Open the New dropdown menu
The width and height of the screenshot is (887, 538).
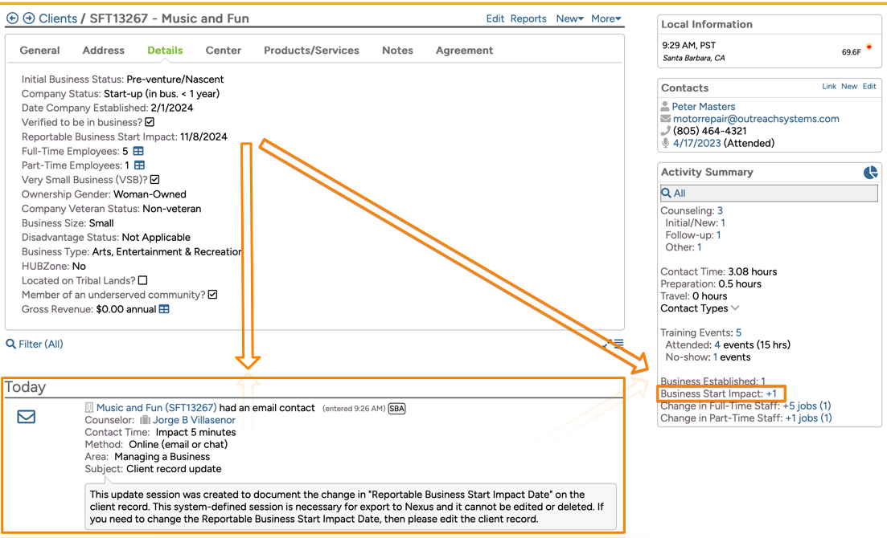tap(569, 18)
